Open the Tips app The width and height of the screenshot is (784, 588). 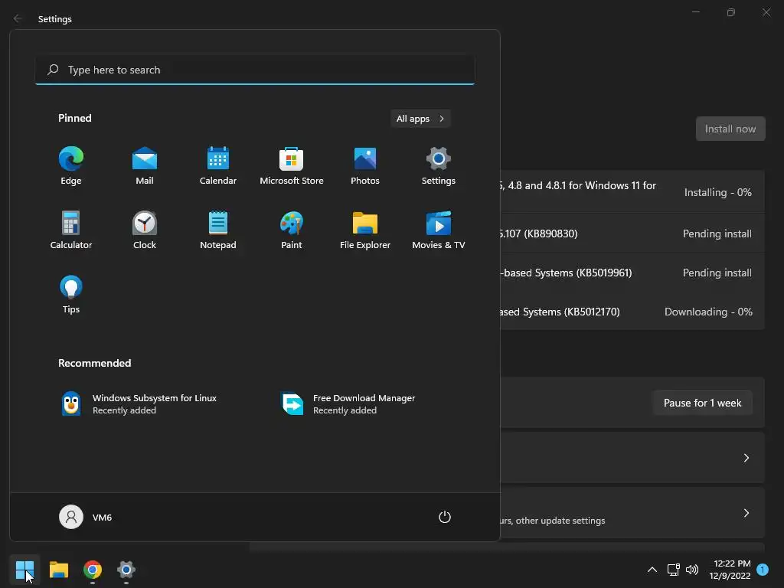click(71, 295)
